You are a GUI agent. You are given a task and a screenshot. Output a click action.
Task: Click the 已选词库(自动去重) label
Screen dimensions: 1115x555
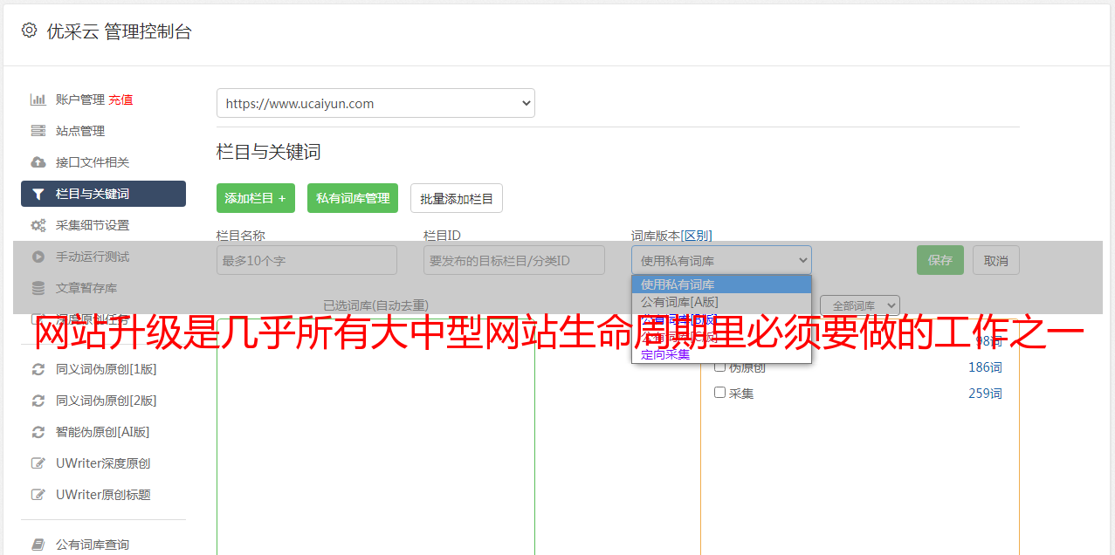coord(375,305)
